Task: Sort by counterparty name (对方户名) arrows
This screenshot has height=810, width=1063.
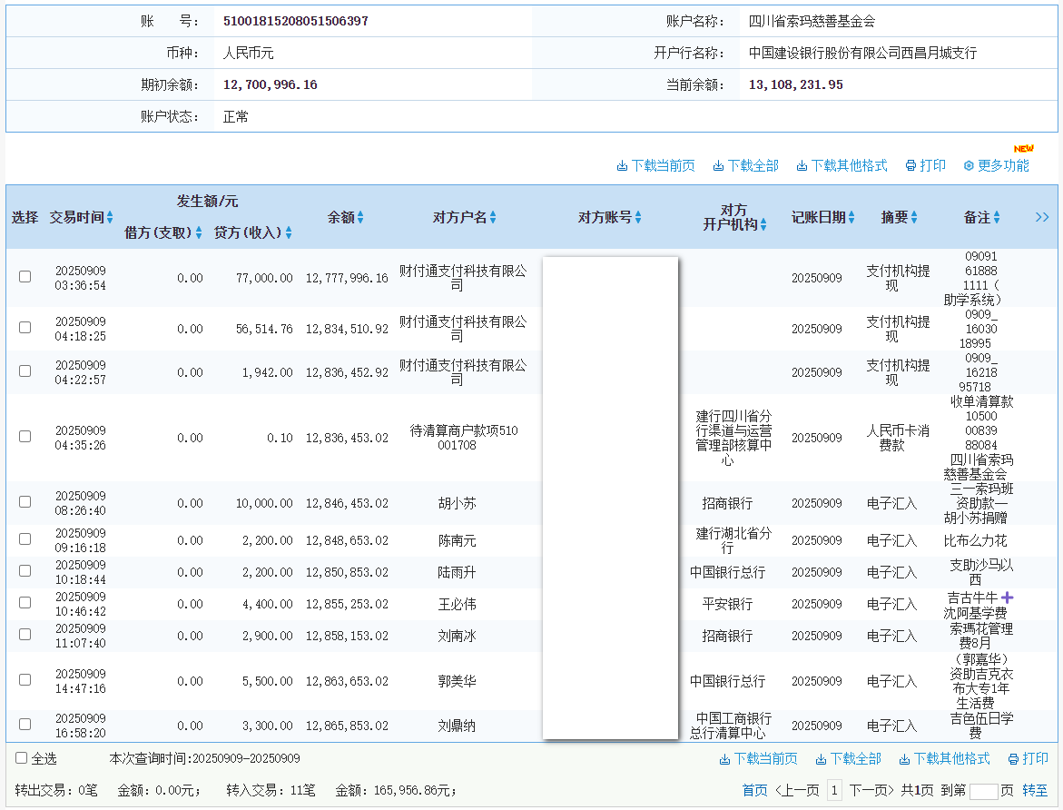Action: 494,218
